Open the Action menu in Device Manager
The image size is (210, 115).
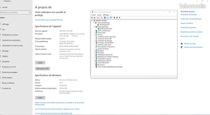[x=99, y=15]
